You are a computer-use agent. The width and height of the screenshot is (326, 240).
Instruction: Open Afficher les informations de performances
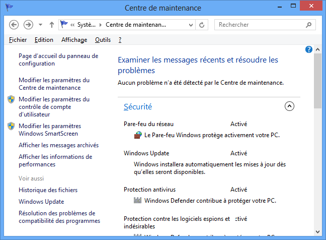(55, 160)
